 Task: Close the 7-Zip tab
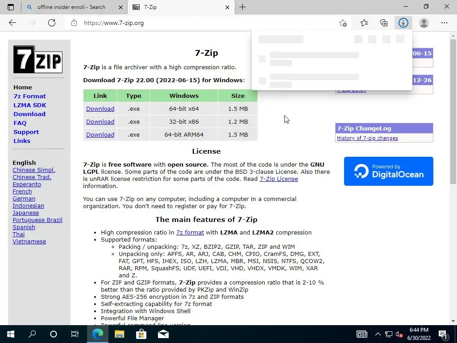tap(227, 7)
